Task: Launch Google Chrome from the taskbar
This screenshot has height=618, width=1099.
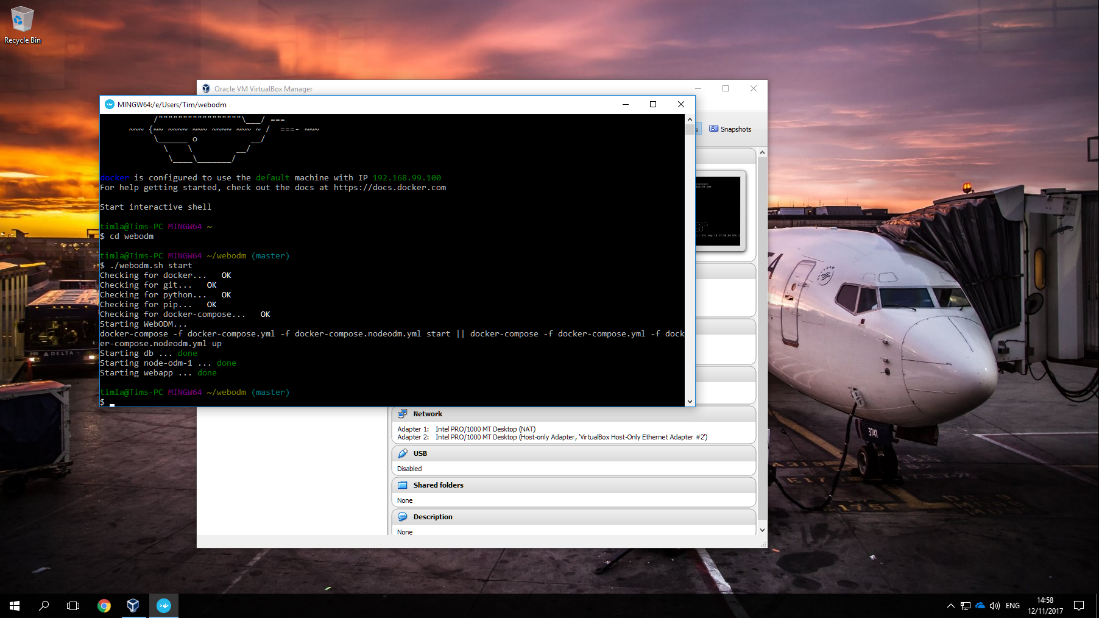Action: (x=104, y=605)
